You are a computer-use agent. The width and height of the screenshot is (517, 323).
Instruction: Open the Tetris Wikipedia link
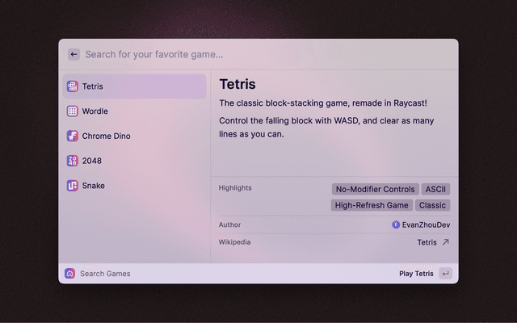pyautogui.click(x=427, y=242)
